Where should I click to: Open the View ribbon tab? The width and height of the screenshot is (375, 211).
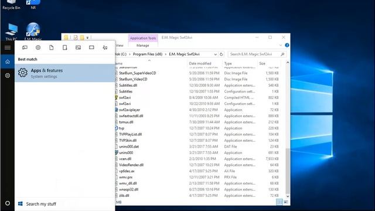120,46
